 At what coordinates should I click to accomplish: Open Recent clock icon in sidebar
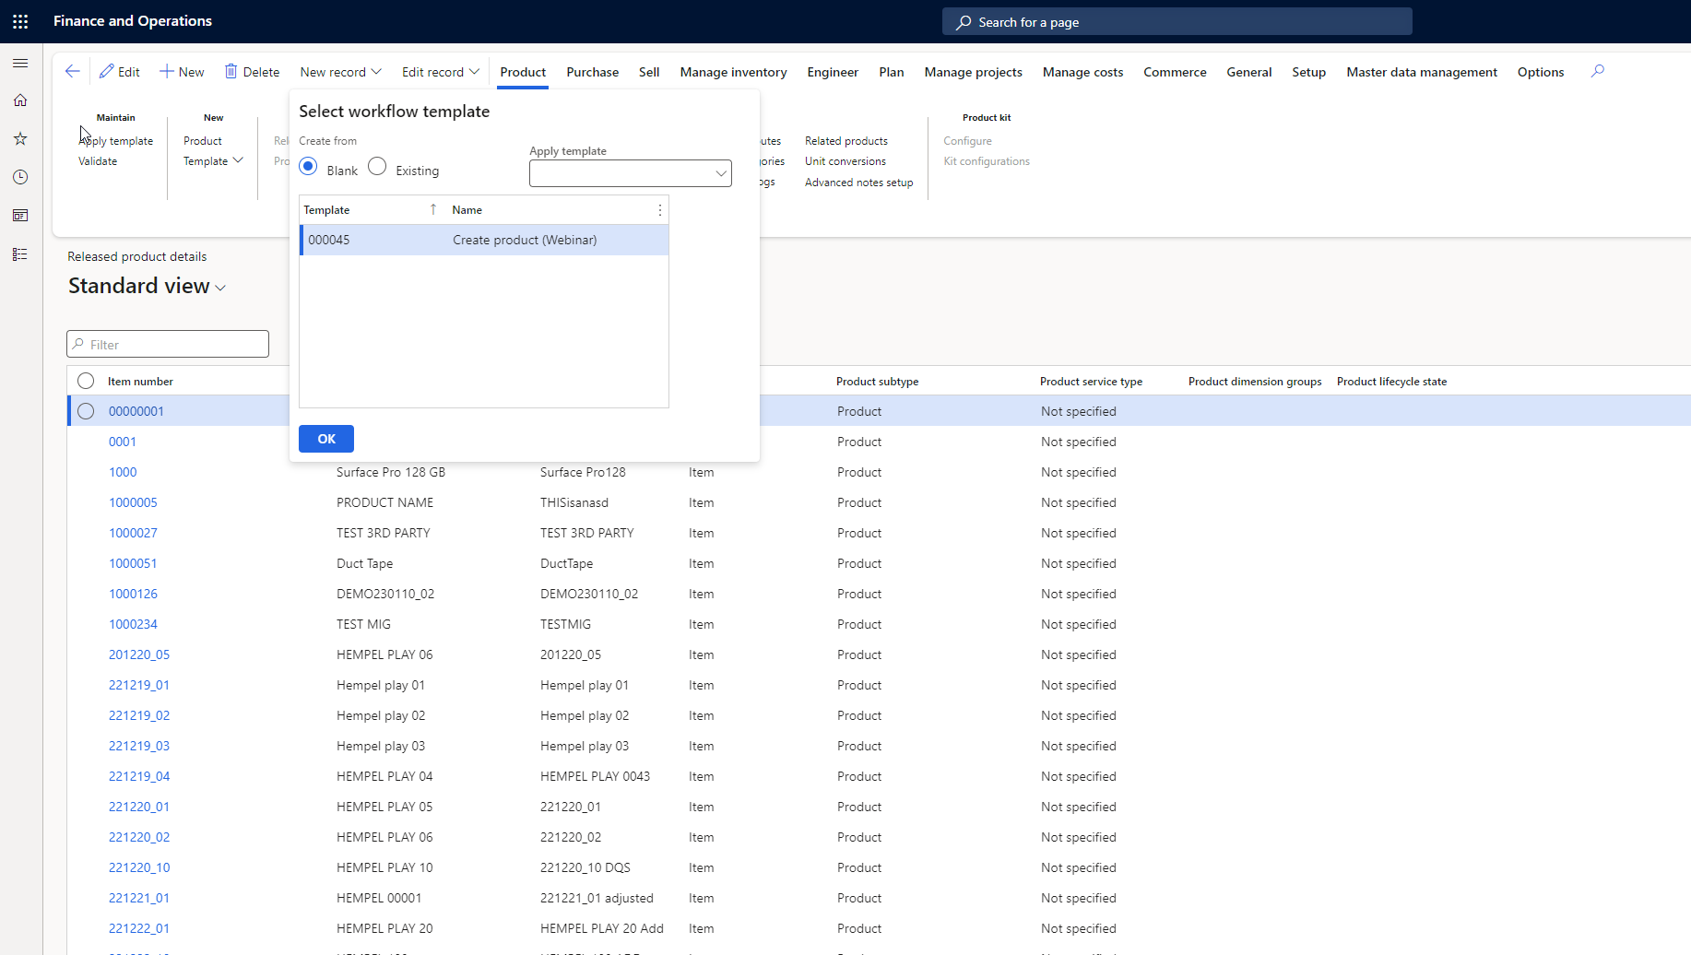pos(20,177)
